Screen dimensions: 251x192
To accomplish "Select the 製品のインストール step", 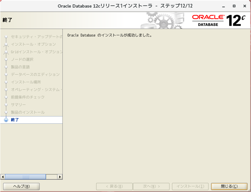I will tap(28, 112).
